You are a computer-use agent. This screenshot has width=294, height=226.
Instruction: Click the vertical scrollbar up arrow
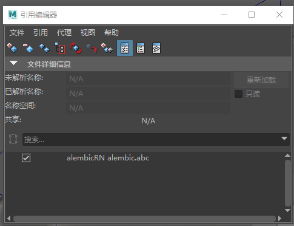[287, 156]
